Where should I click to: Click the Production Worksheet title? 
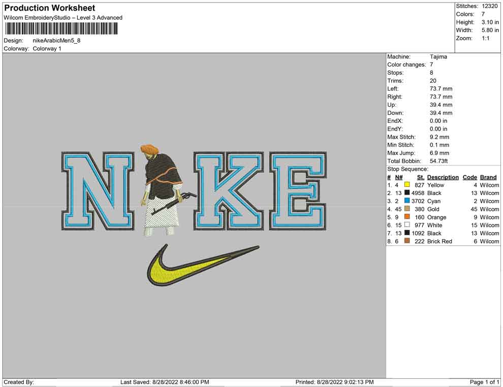tap(50, 8)
